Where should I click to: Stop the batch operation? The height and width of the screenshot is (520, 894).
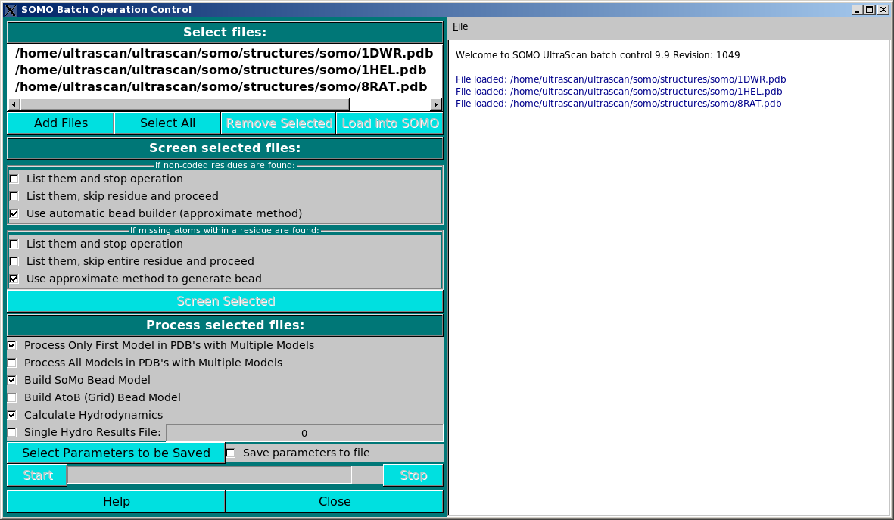413,475
